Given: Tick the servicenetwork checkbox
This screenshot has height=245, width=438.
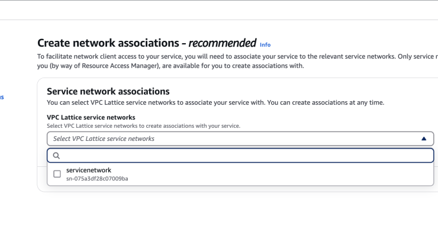Looking at the screenshot, I should coord(57,174).
